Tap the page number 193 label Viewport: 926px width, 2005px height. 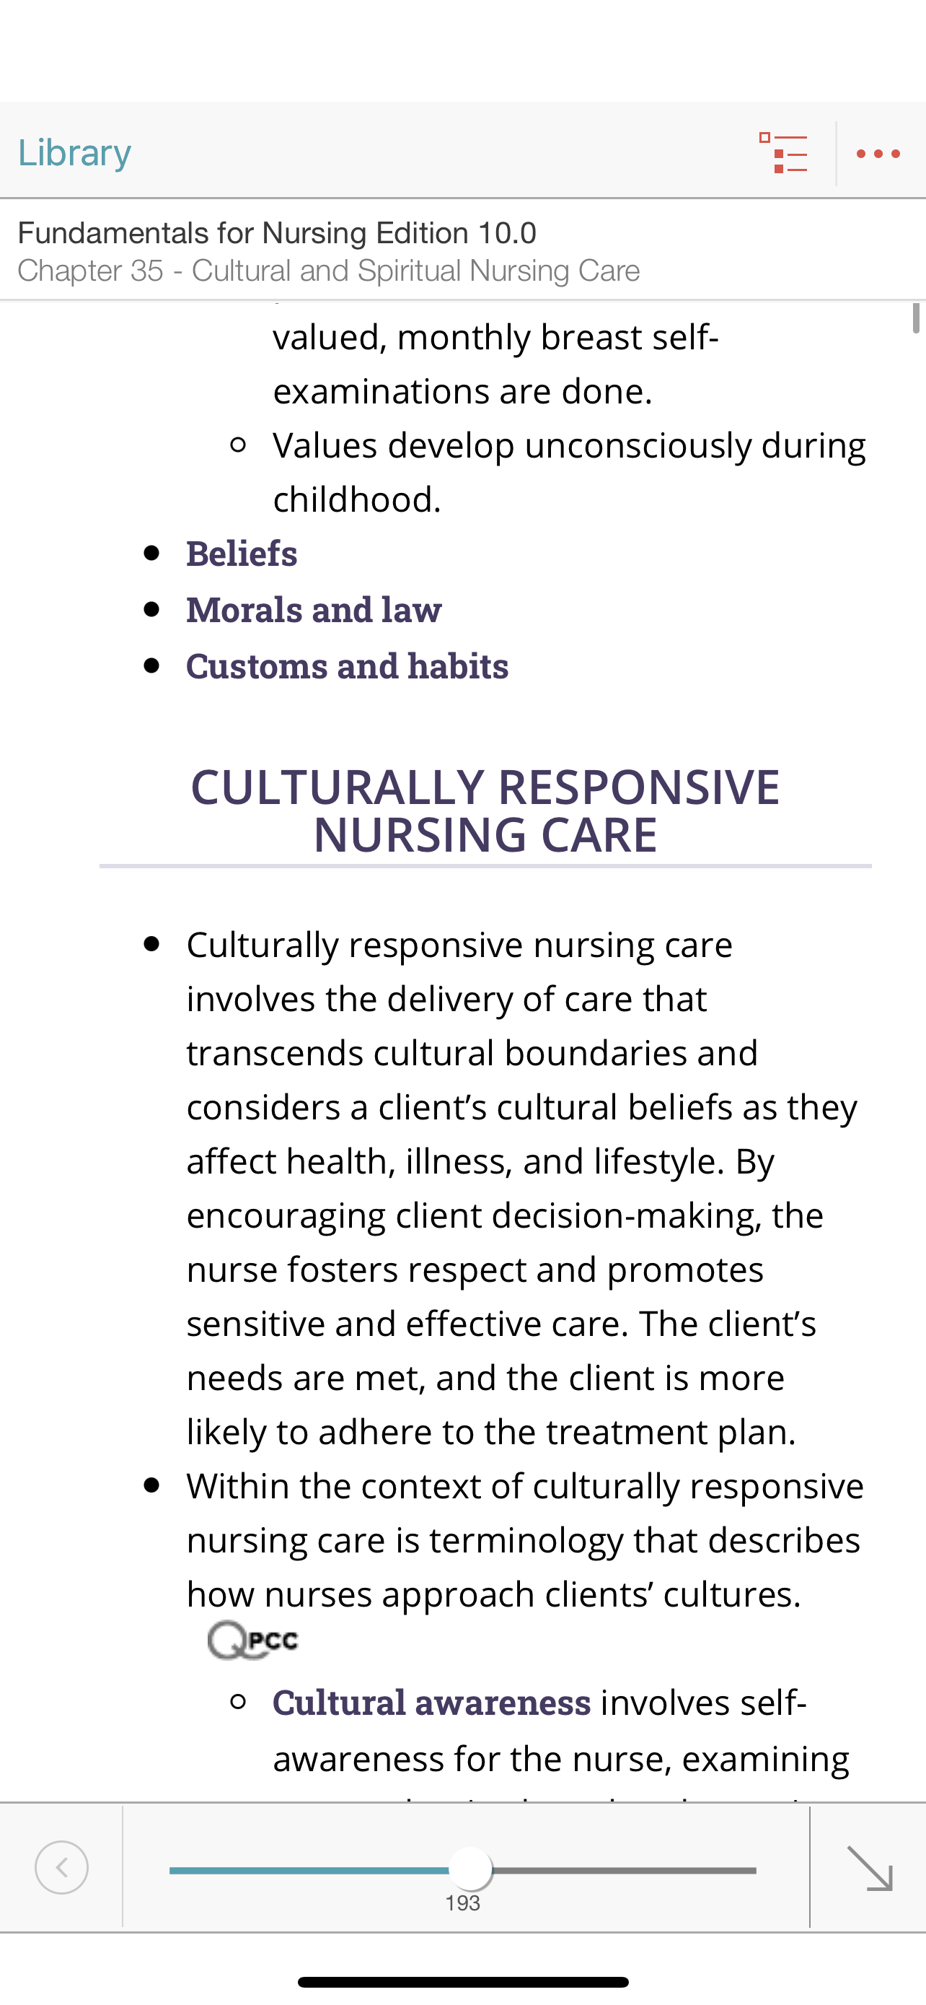pos(462,1903)
